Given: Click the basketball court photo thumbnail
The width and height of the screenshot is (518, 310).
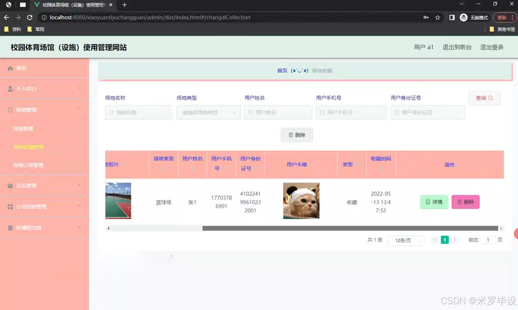Looking at the screenshot, I should click(x=118, y=201).
